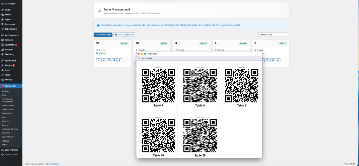
Task: Click the Table 10 QR code image
Action: click(x=158, y=136)
